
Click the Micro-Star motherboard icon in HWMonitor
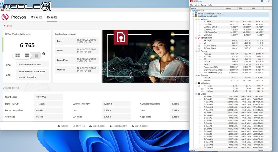pos(196,14)
